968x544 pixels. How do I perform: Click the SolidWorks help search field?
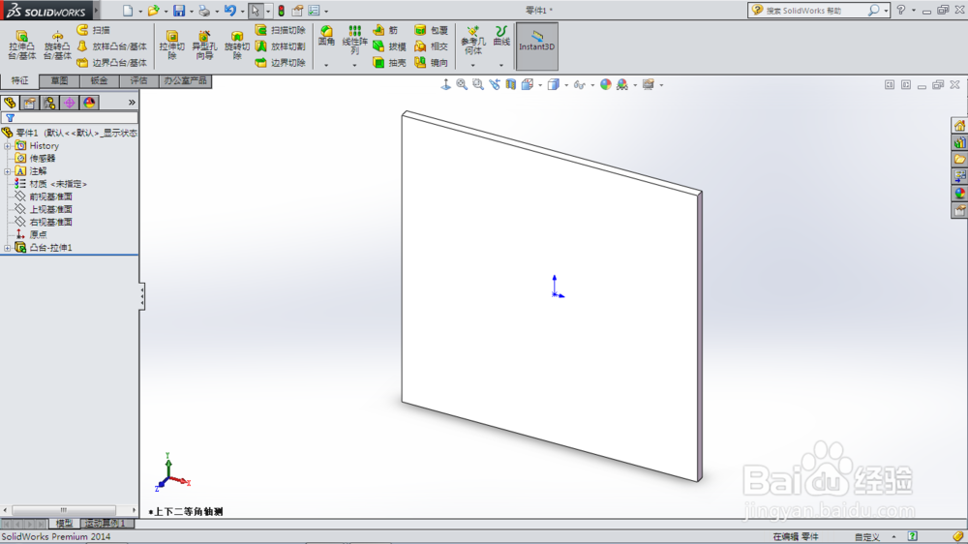(x=814, y=11)
